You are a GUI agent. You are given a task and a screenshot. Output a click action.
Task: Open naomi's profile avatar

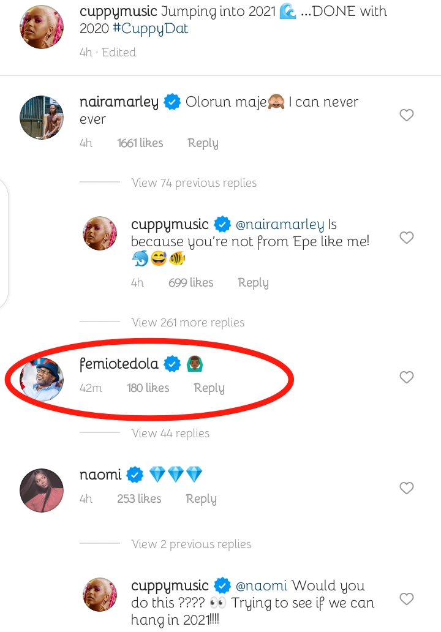point(42,490)
